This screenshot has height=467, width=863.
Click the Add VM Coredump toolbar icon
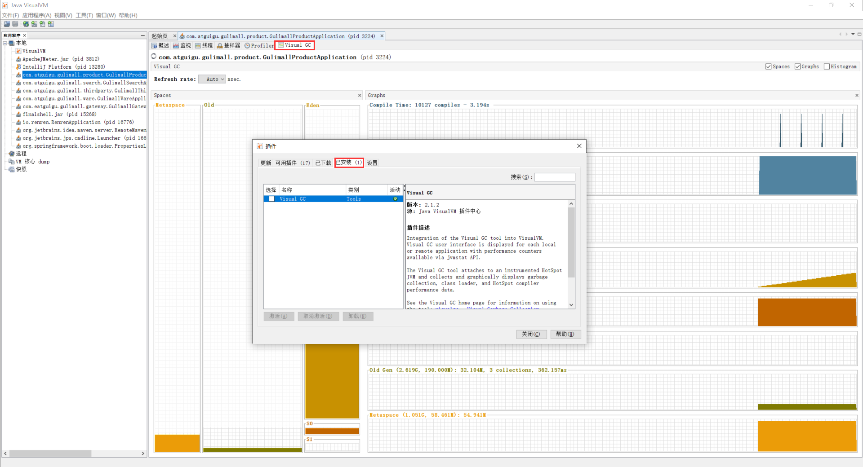point(42,24)
